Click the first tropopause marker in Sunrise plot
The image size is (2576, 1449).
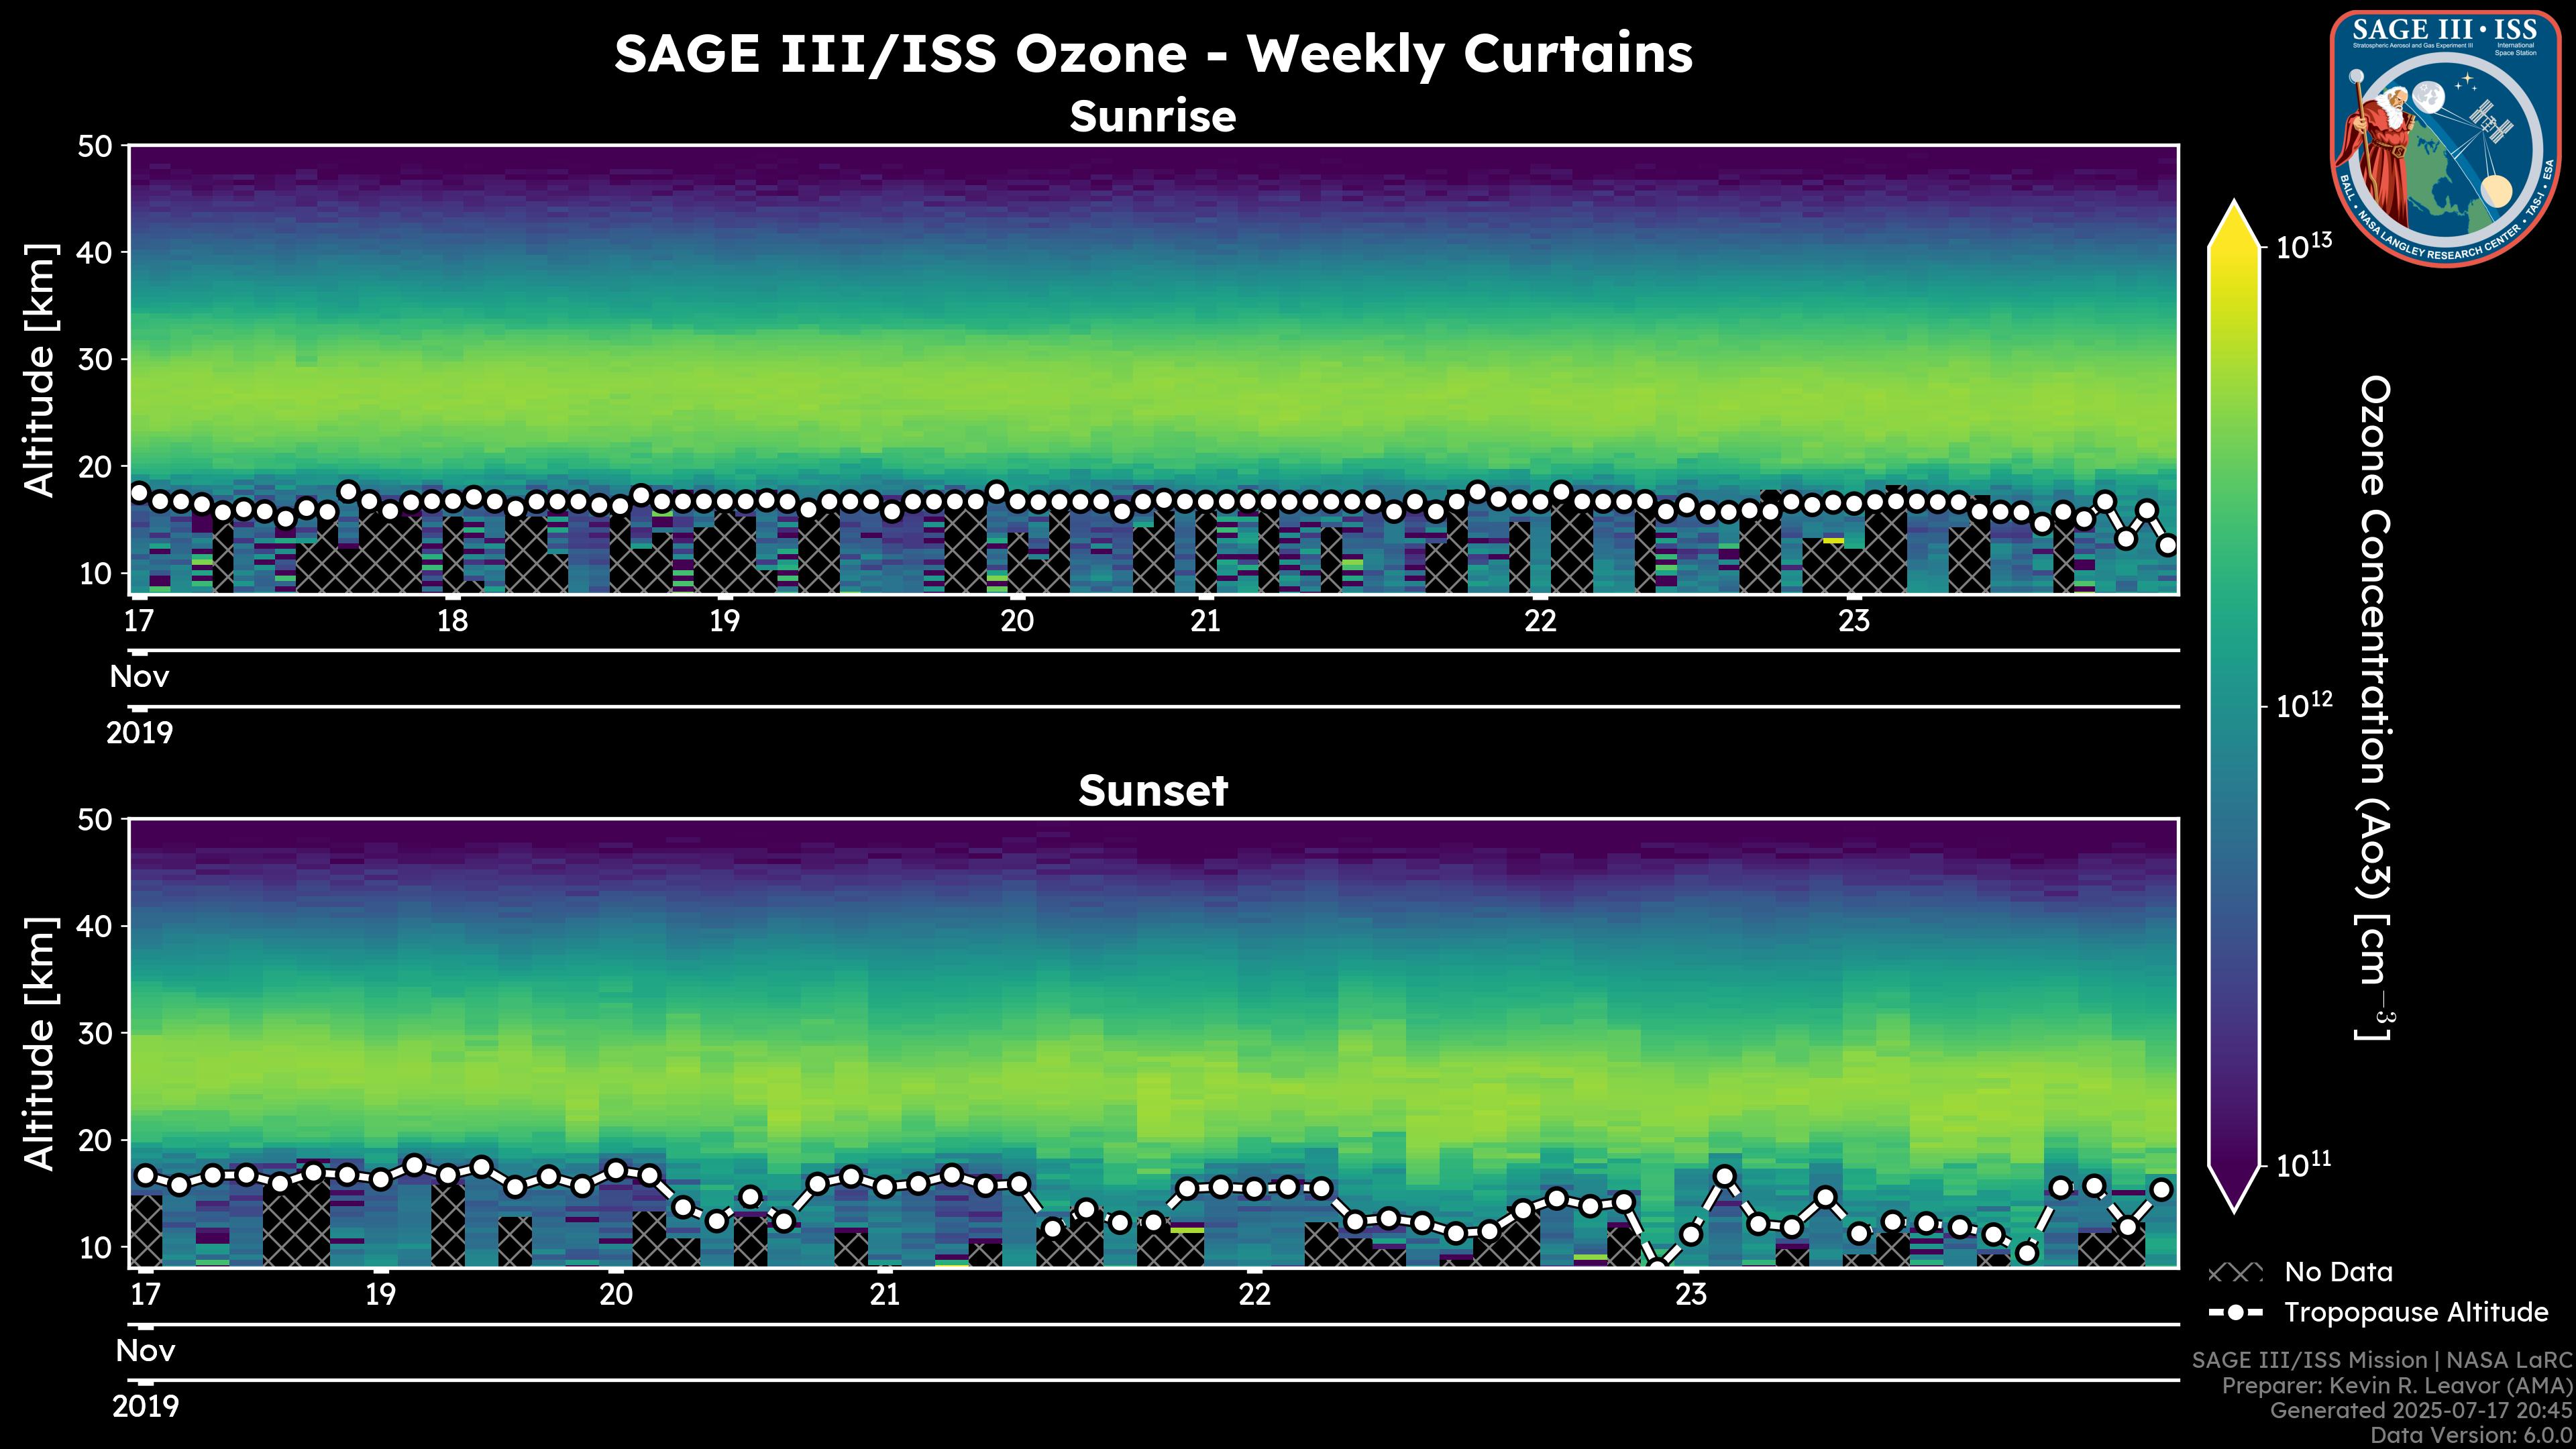tap(139, 492)
